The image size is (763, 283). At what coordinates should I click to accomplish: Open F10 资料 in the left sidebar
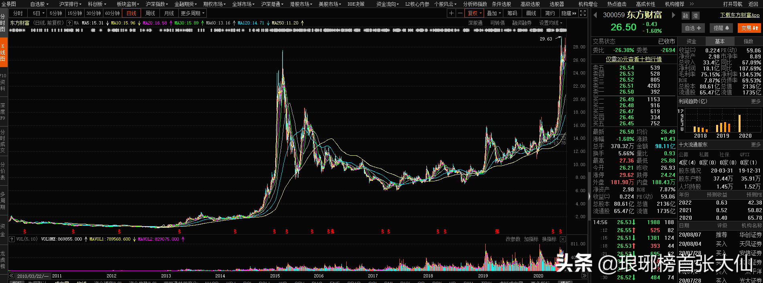[x=3, y=82]
